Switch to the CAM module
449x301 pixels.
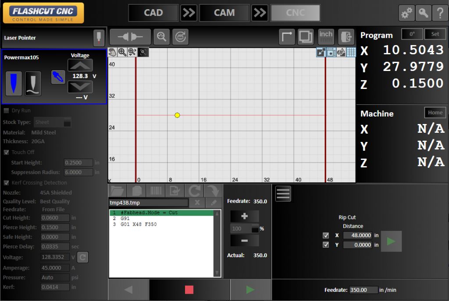click(224, 13)
